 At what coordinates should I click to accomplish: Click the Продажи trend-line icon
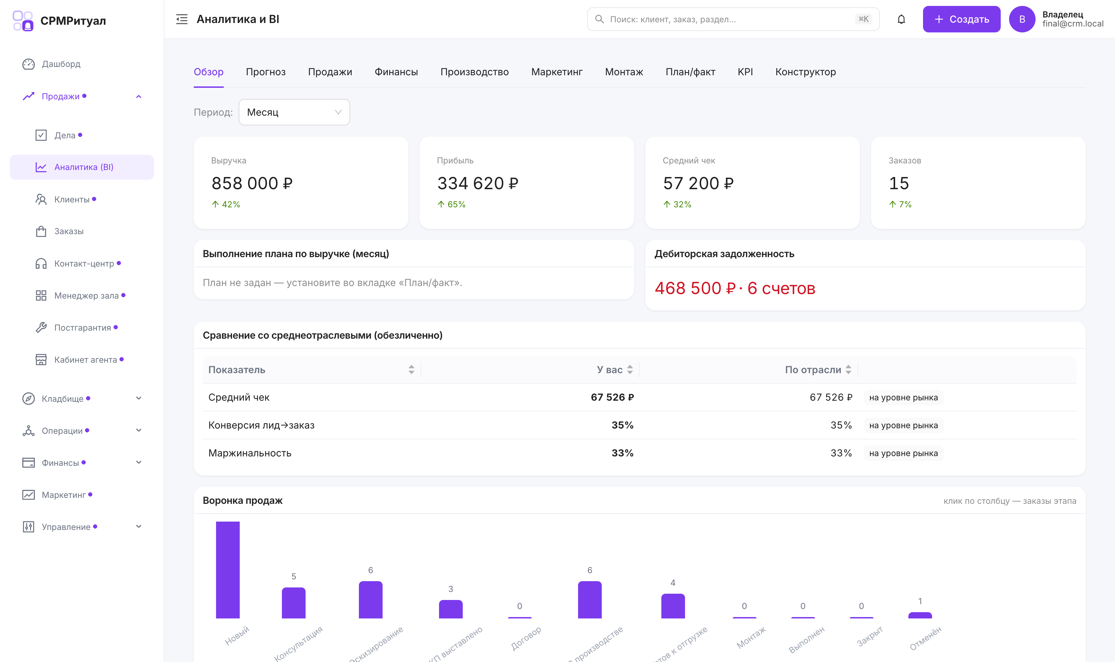tap(29, 97)
